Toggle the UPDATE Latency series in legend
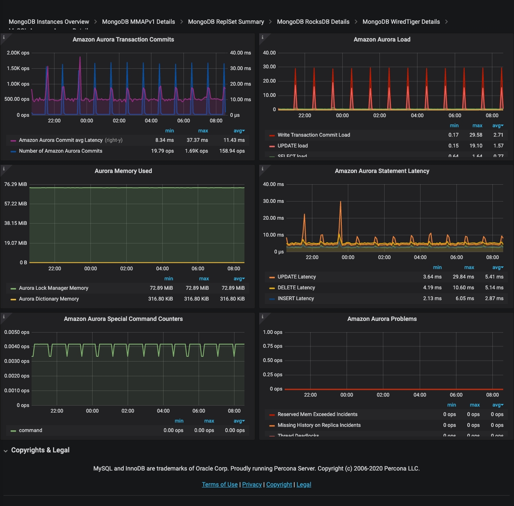The height and width of the screenshot is (506, 514). tap(297, 277)
